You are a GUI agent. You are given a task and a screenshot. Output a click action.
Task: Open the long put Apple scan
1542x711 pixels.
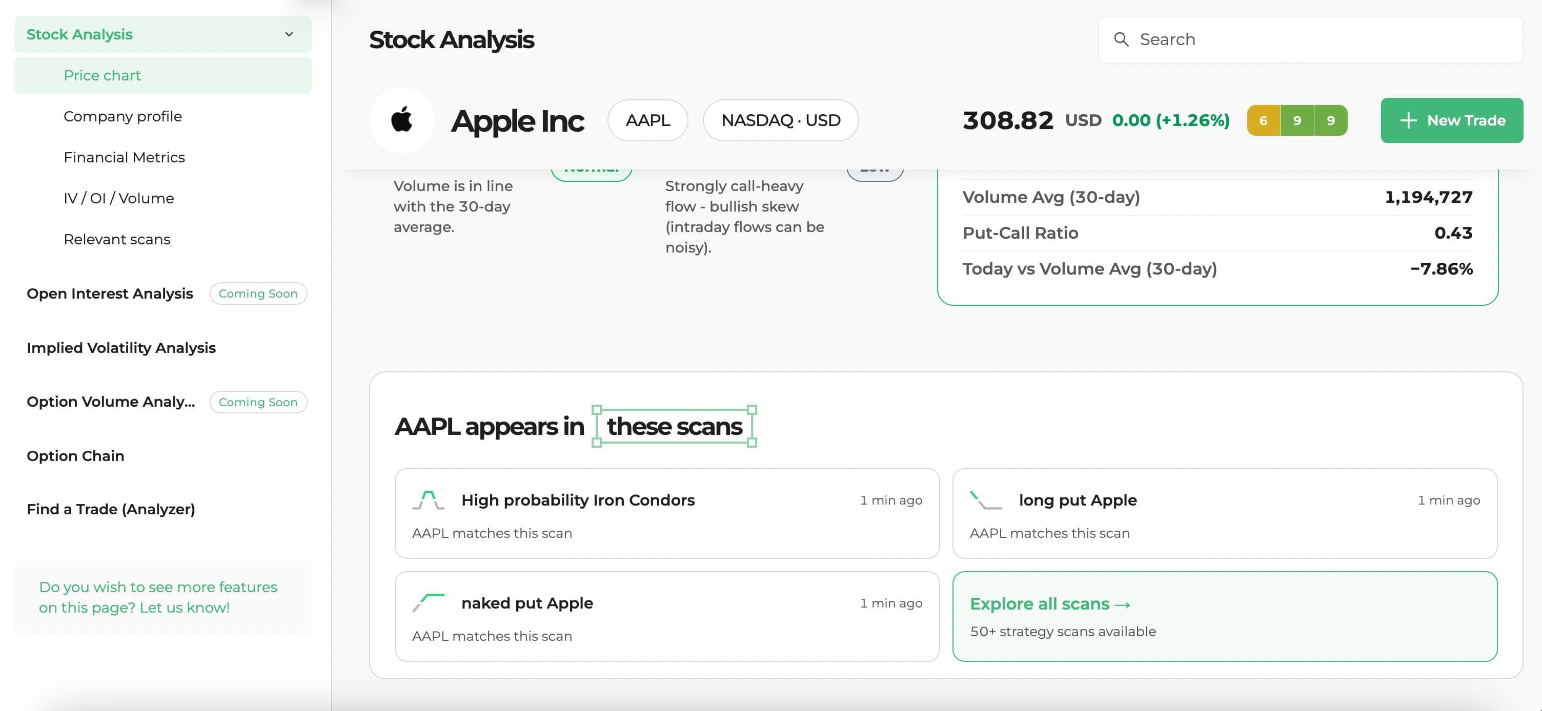[1225, 514]
